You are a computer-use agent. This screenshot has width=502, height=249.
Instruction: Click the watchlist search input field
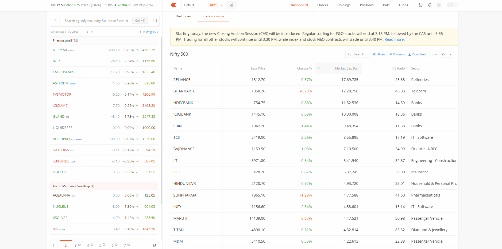(x=96, y=21)
